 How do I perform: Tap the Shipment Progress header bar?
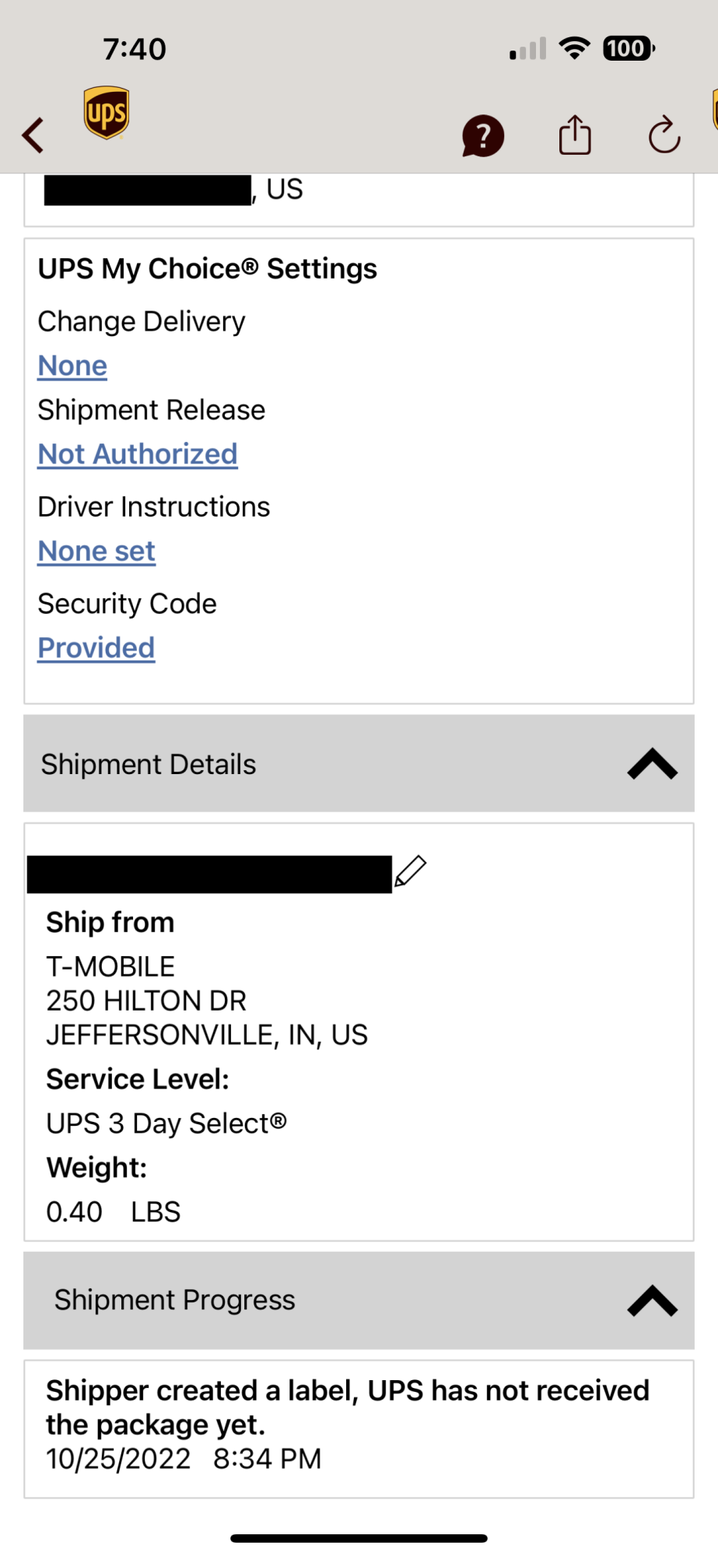pyautogui.click(x=359, y=1300)
